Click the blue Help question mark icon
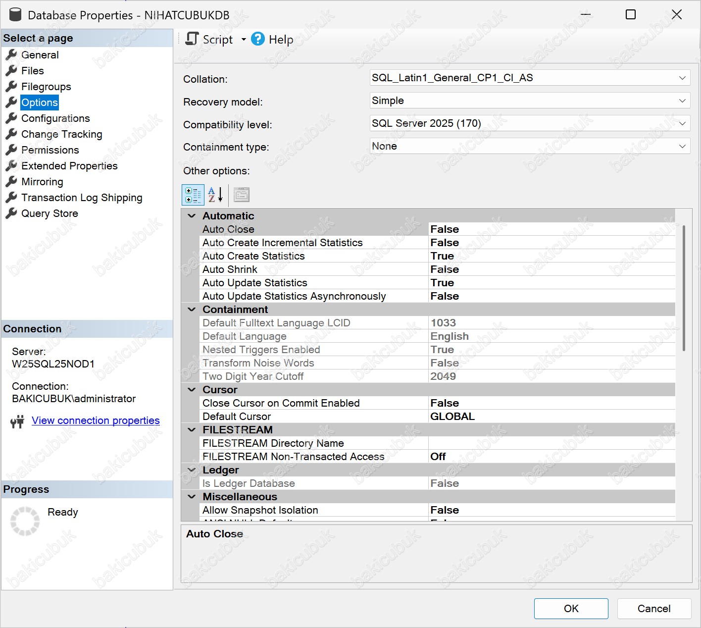 pyautogui.click(x=258, y=39)
